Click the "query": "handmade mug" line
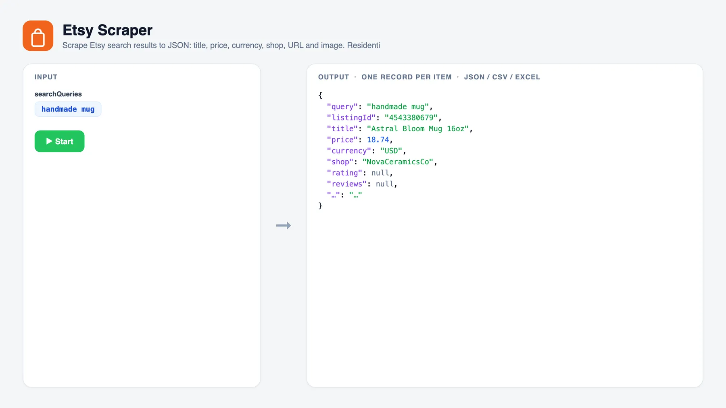The height and width of the screenshot is (408, 726). click(x=380, y=107)
